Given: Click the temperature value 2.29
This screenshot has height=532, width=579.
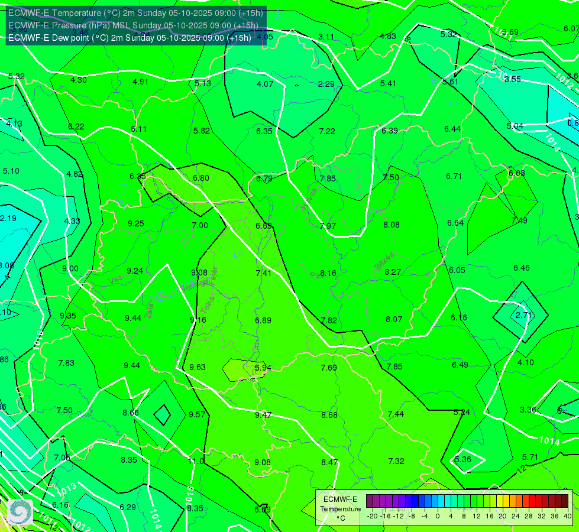Looking at the screenshot, I should click(x=326, y=84).
